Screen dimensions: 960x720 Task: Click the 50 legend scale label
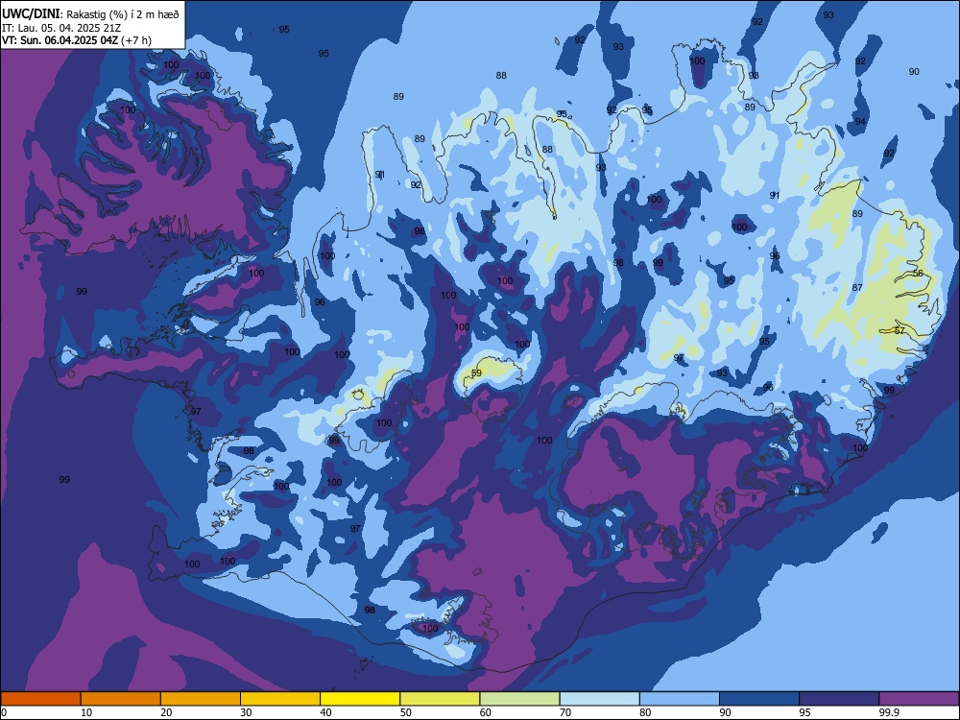[x=406, y=712]
